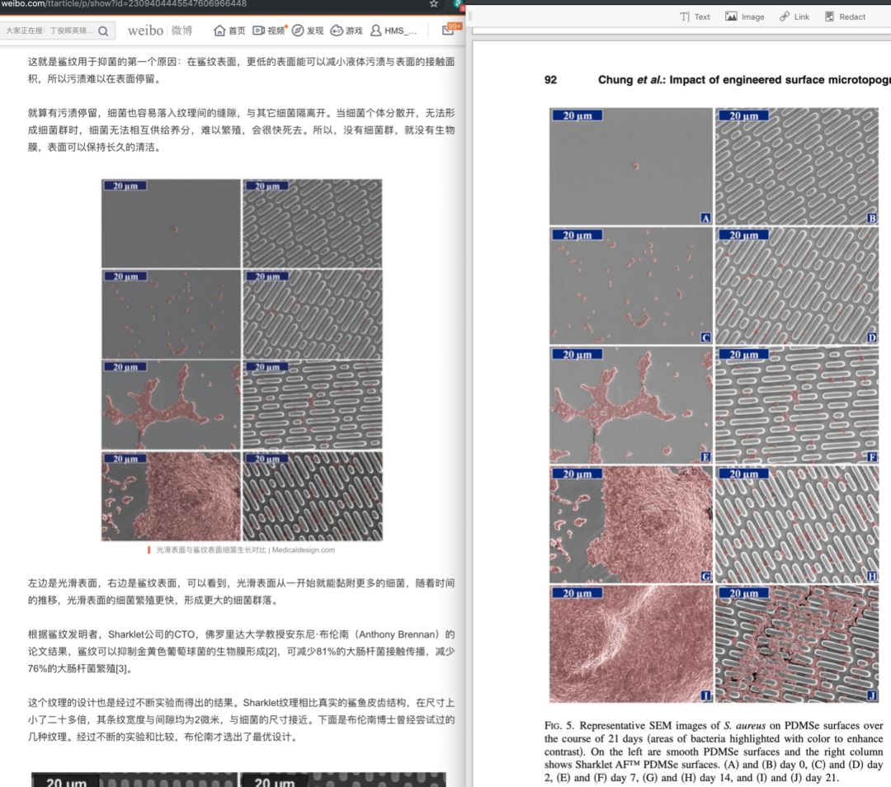891x787 pixels.
Task: Open the 游戏 games section
Action: pyautogui.click(x=346, y=31)
